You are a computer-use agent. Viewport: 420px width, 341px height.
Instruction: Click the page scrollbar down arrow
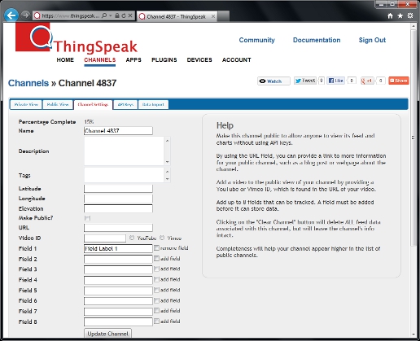pyautogui.click(x=413, y=334)
